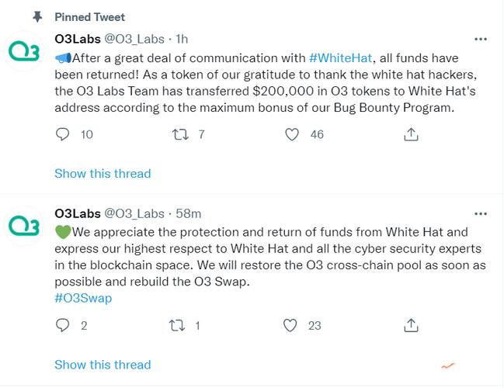Image resolution: width=504 pixels, height=388 pixels.
Task: Open O3Labs avatar on pinned tweet
Action: [x=24, y=51]
